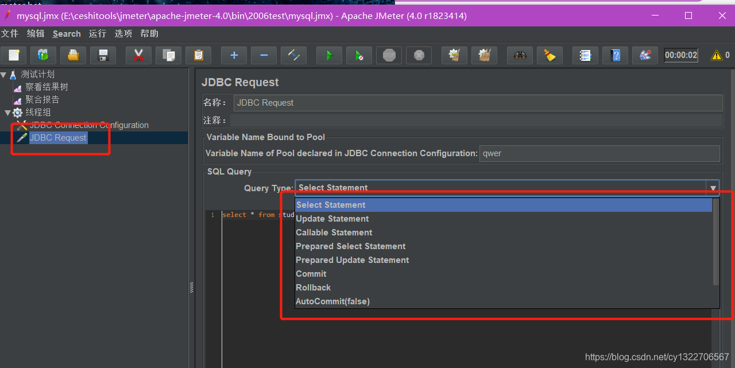The image size is (735, 368).
Task: Click the 注释 comments input field
Action: click(x=476, y=121)
